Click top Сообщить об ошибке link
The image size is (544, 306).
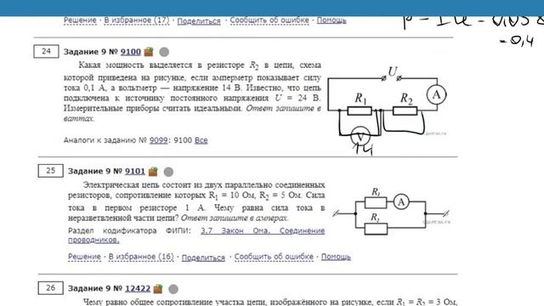click(x=269, y=20)
